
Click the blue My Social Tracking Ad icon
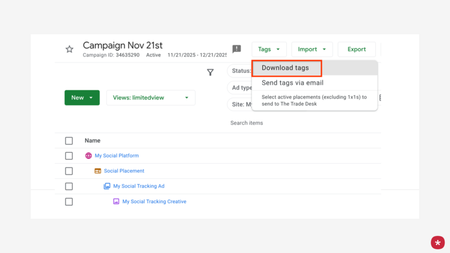(x=107, y=186)
